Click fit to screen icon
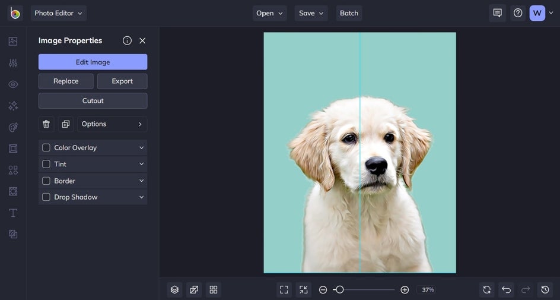The width and height of the screenshot is (560, 300). tap(284, 289)
